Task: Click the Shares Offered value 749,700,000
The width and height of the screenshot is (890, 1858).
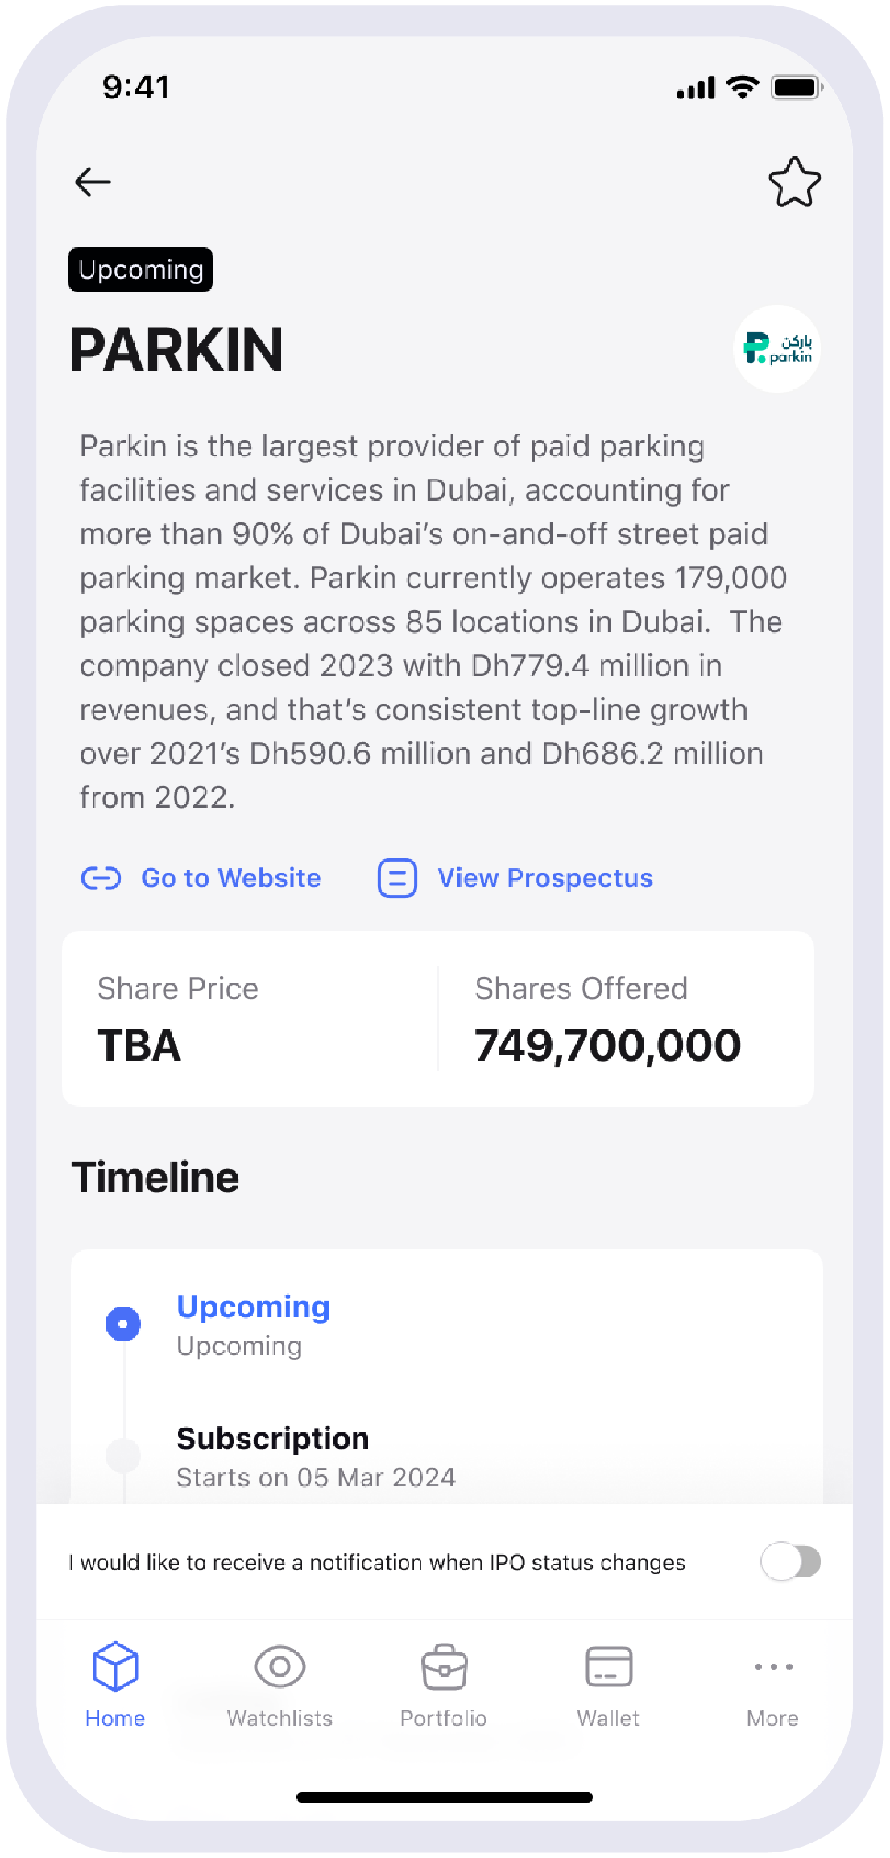Action: (x=607, y=1045)
